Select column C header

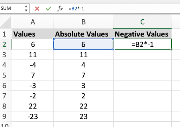[142, 22]
